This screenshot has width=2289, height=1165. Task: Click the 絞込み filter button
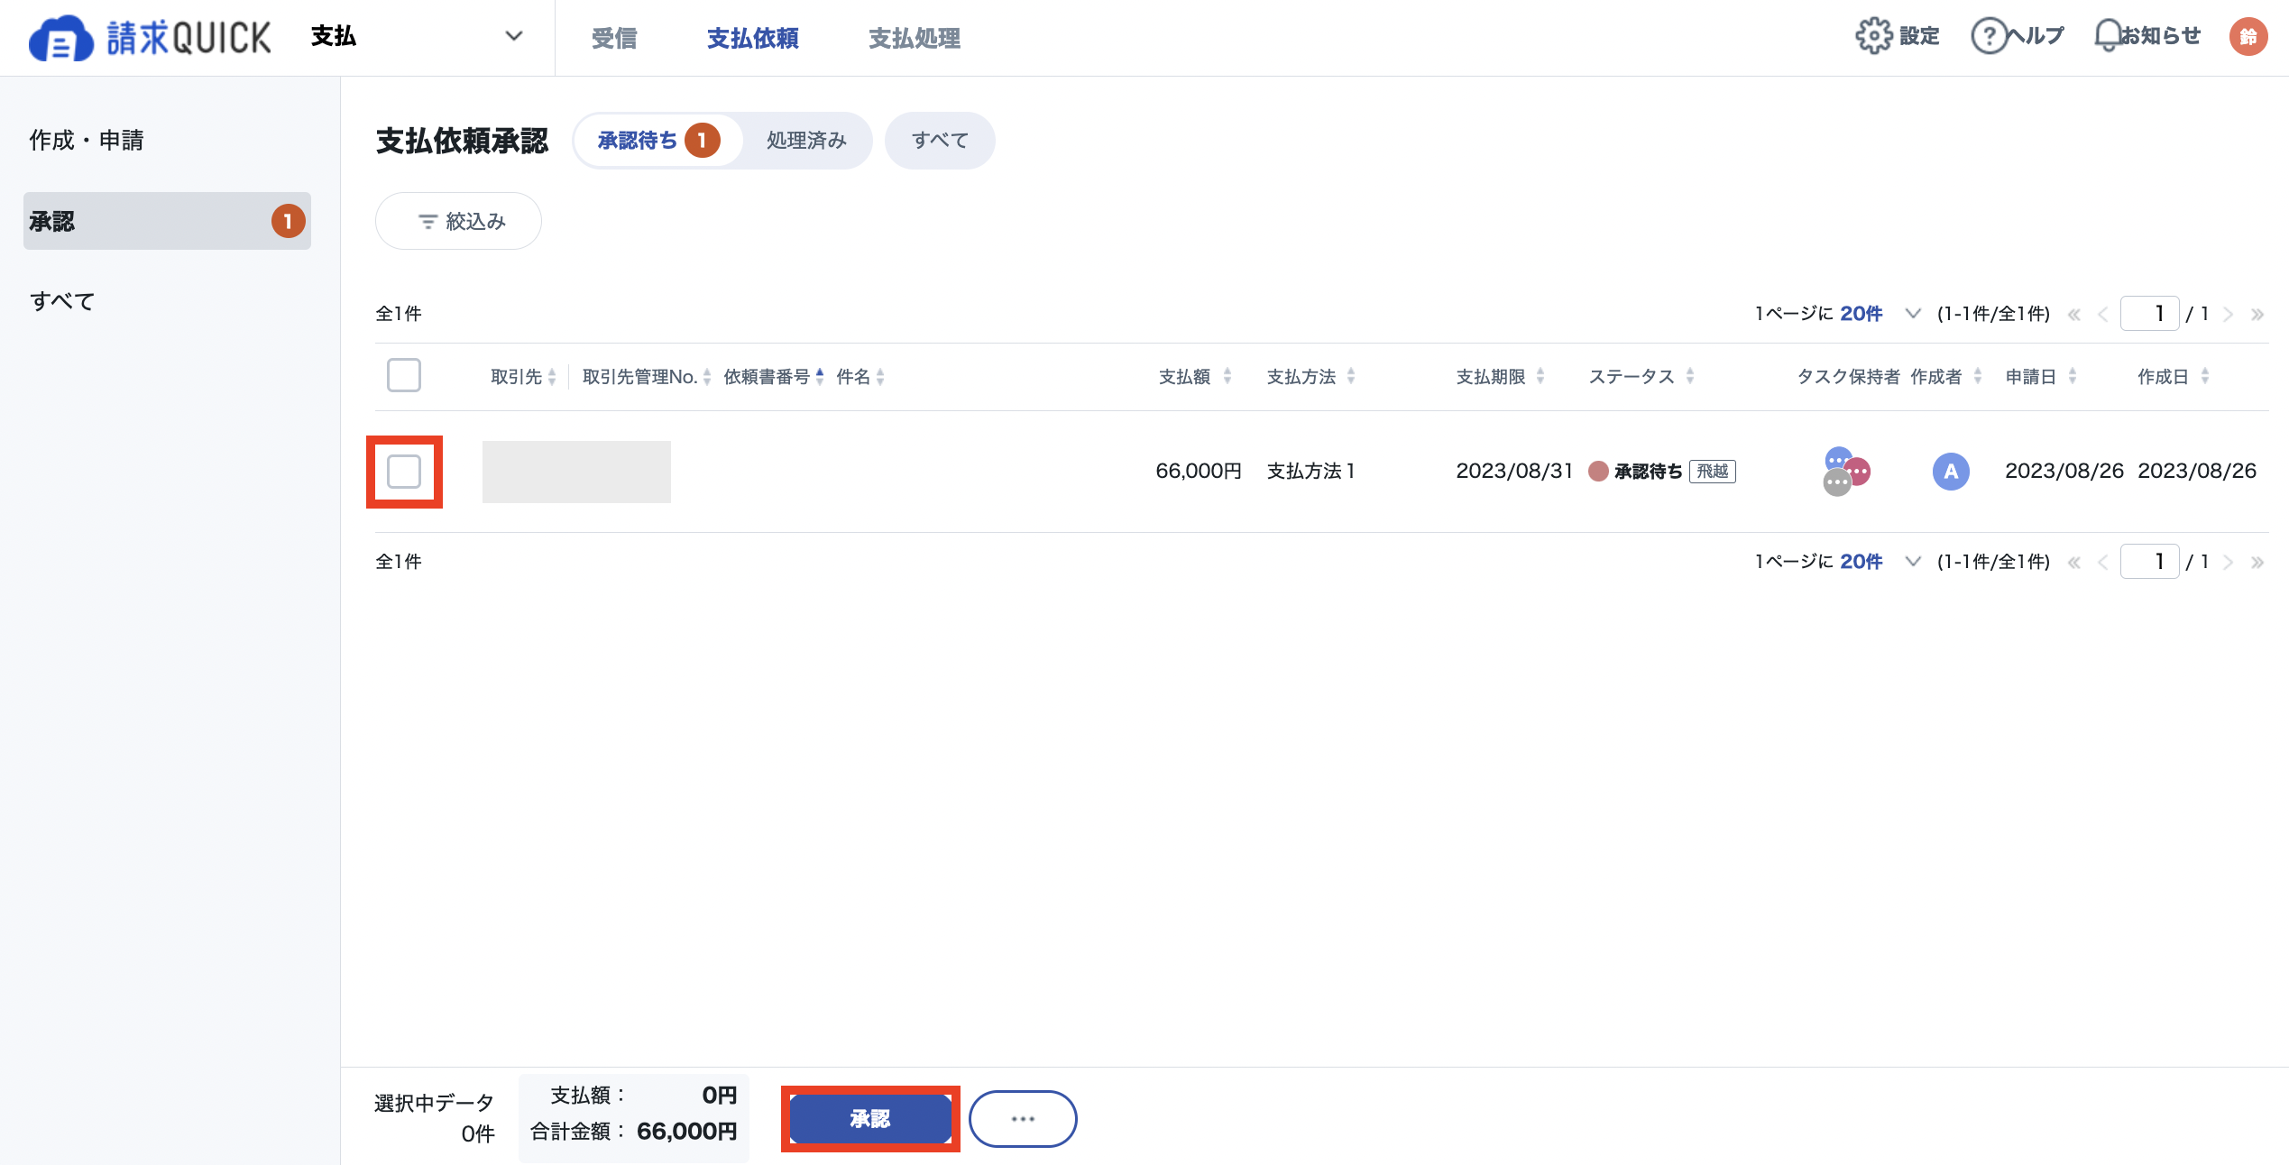[x=458, y=221]
